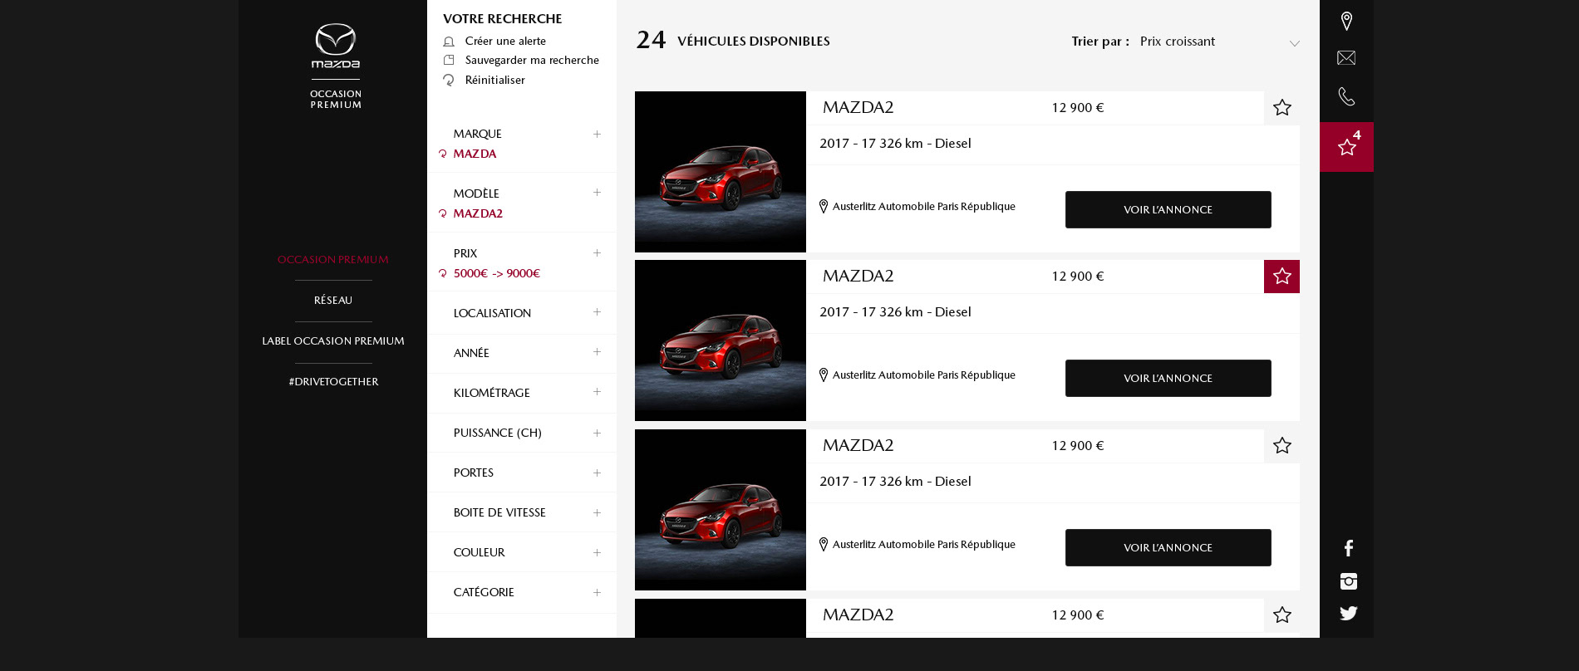Click Réinitialiser link
Screen dimensions: 1579x671
[495, 80]
